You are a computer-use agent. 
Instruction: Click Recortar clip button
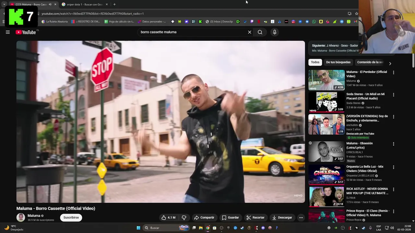click(x=255, y=217)
